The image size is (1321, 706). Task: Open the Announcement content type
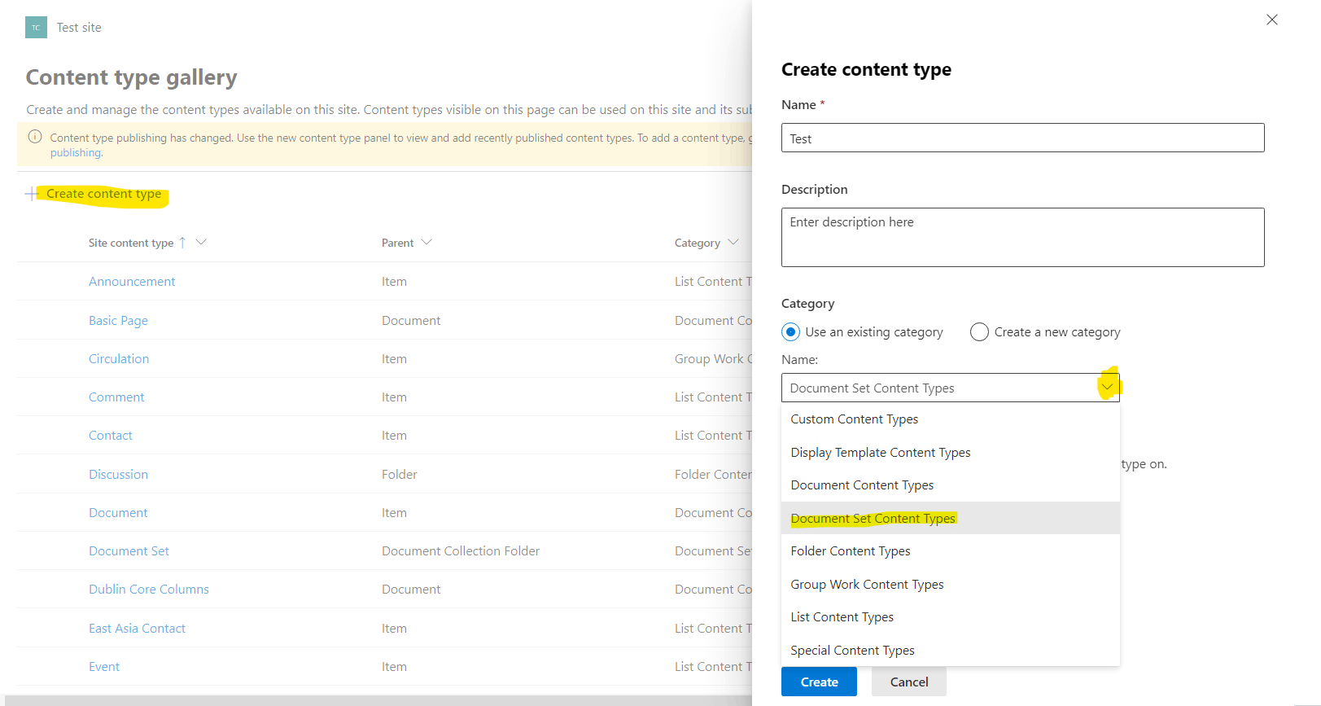(132, 282)
